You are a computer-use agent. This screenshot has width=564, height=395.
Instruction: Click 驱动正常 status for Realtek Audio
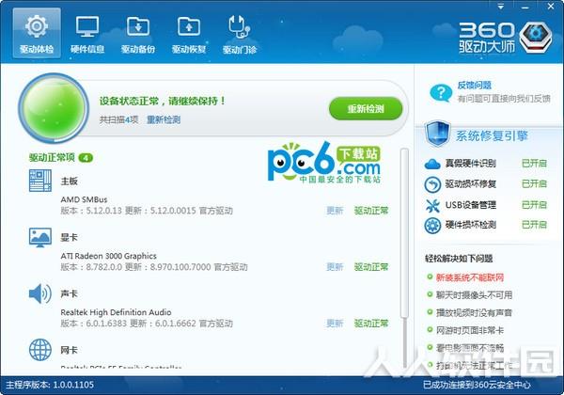tap(371, 324)
